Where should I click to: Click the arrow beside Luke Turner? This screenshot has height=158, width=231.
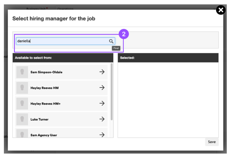[102, 119]
